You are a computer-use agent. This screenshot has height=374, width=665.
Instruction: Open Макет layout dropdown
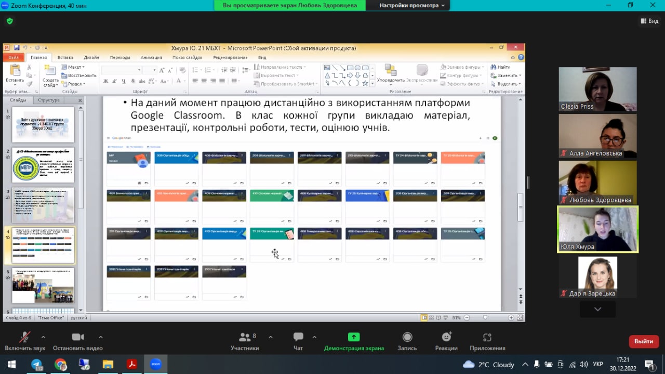pos(73,67)
